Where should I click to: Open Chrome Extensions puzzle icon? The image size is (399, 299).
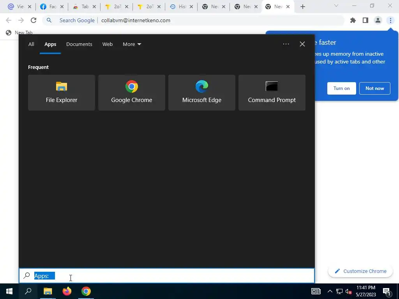tap(353, 20)
